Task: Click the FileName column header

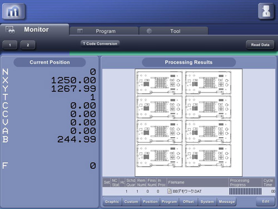Action: click(x=198, y=182)
